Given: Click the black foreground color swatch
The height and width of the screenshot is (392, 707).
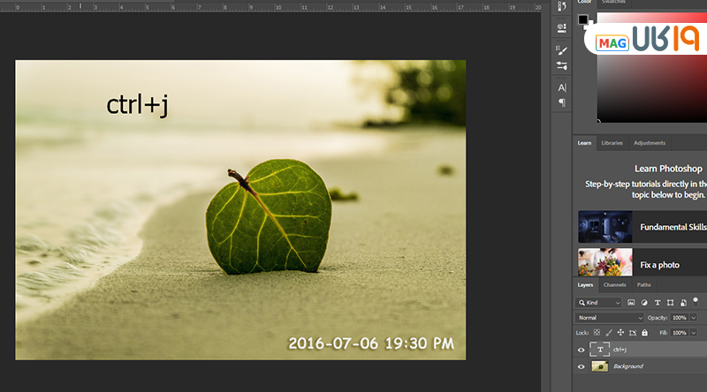Looking at the screenshot, I should coord(582,19).
